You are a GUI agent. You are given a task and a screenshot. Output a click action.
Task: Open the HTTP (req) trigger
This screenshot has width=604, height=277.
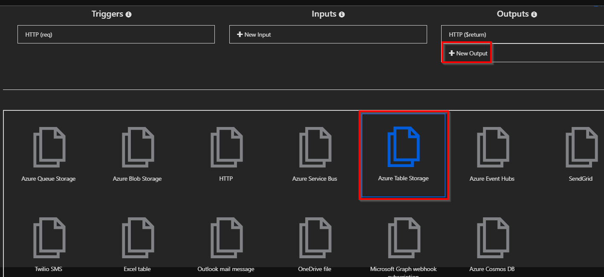(x=116, y=35)
